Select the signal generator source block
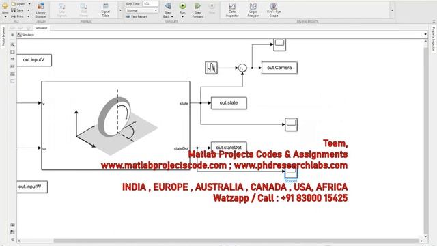This screenshot has width=437, height=246. coord(211,68)
